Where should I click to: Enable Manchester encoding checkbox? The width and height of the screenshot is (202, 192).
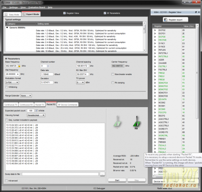(113, 74)
